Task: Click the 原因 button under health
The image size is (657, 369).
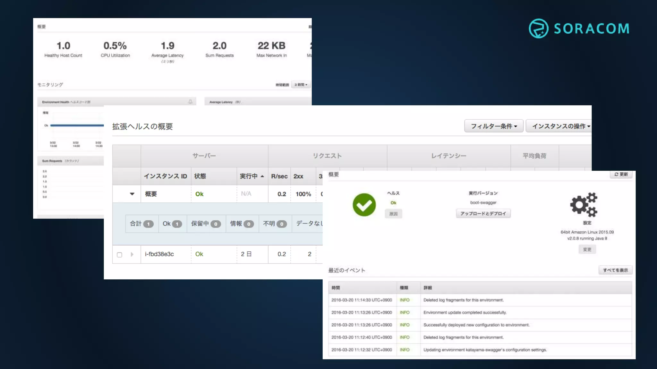Action: pyautogui.click(x=393, y=214)
